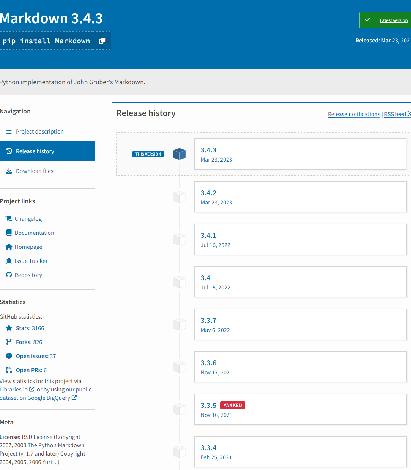
Task: Open the RSS feed link
Action: [x=397, y=114]
